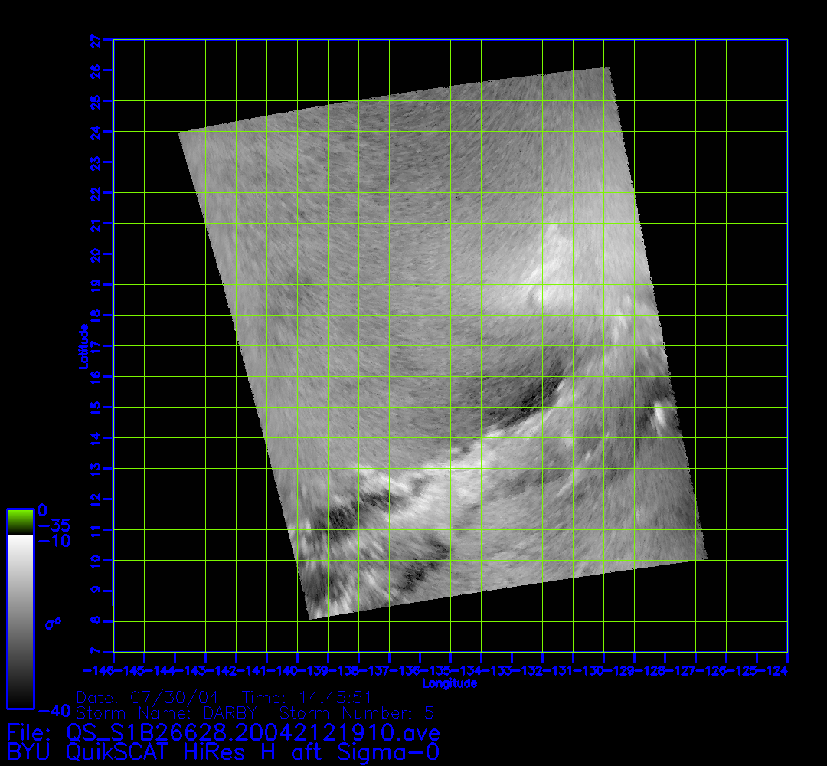
Task: Click the 20 latitude tick label
Action: [96, 254]
